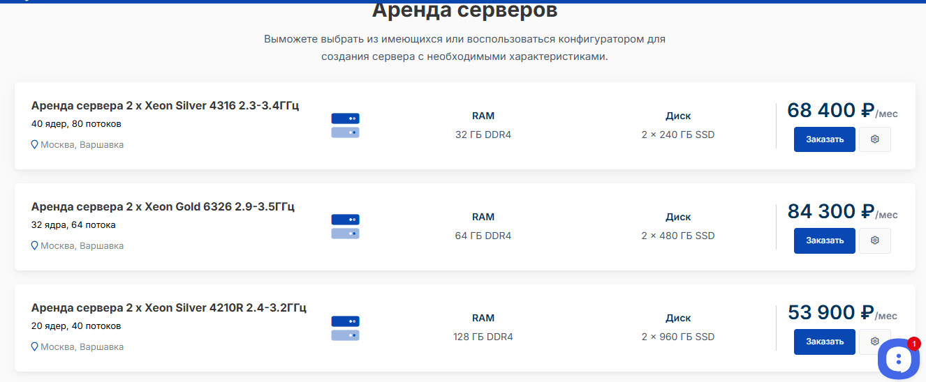Open configurator gear for Xeon Silver 4210R server
926x382 pixels.
tap(874, 342)
